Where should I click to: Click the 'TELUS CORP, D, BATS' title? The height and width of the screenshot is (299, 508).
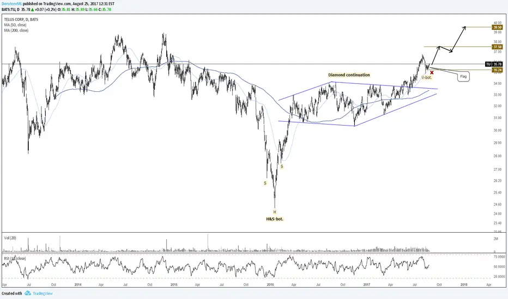tap(21, 20)
